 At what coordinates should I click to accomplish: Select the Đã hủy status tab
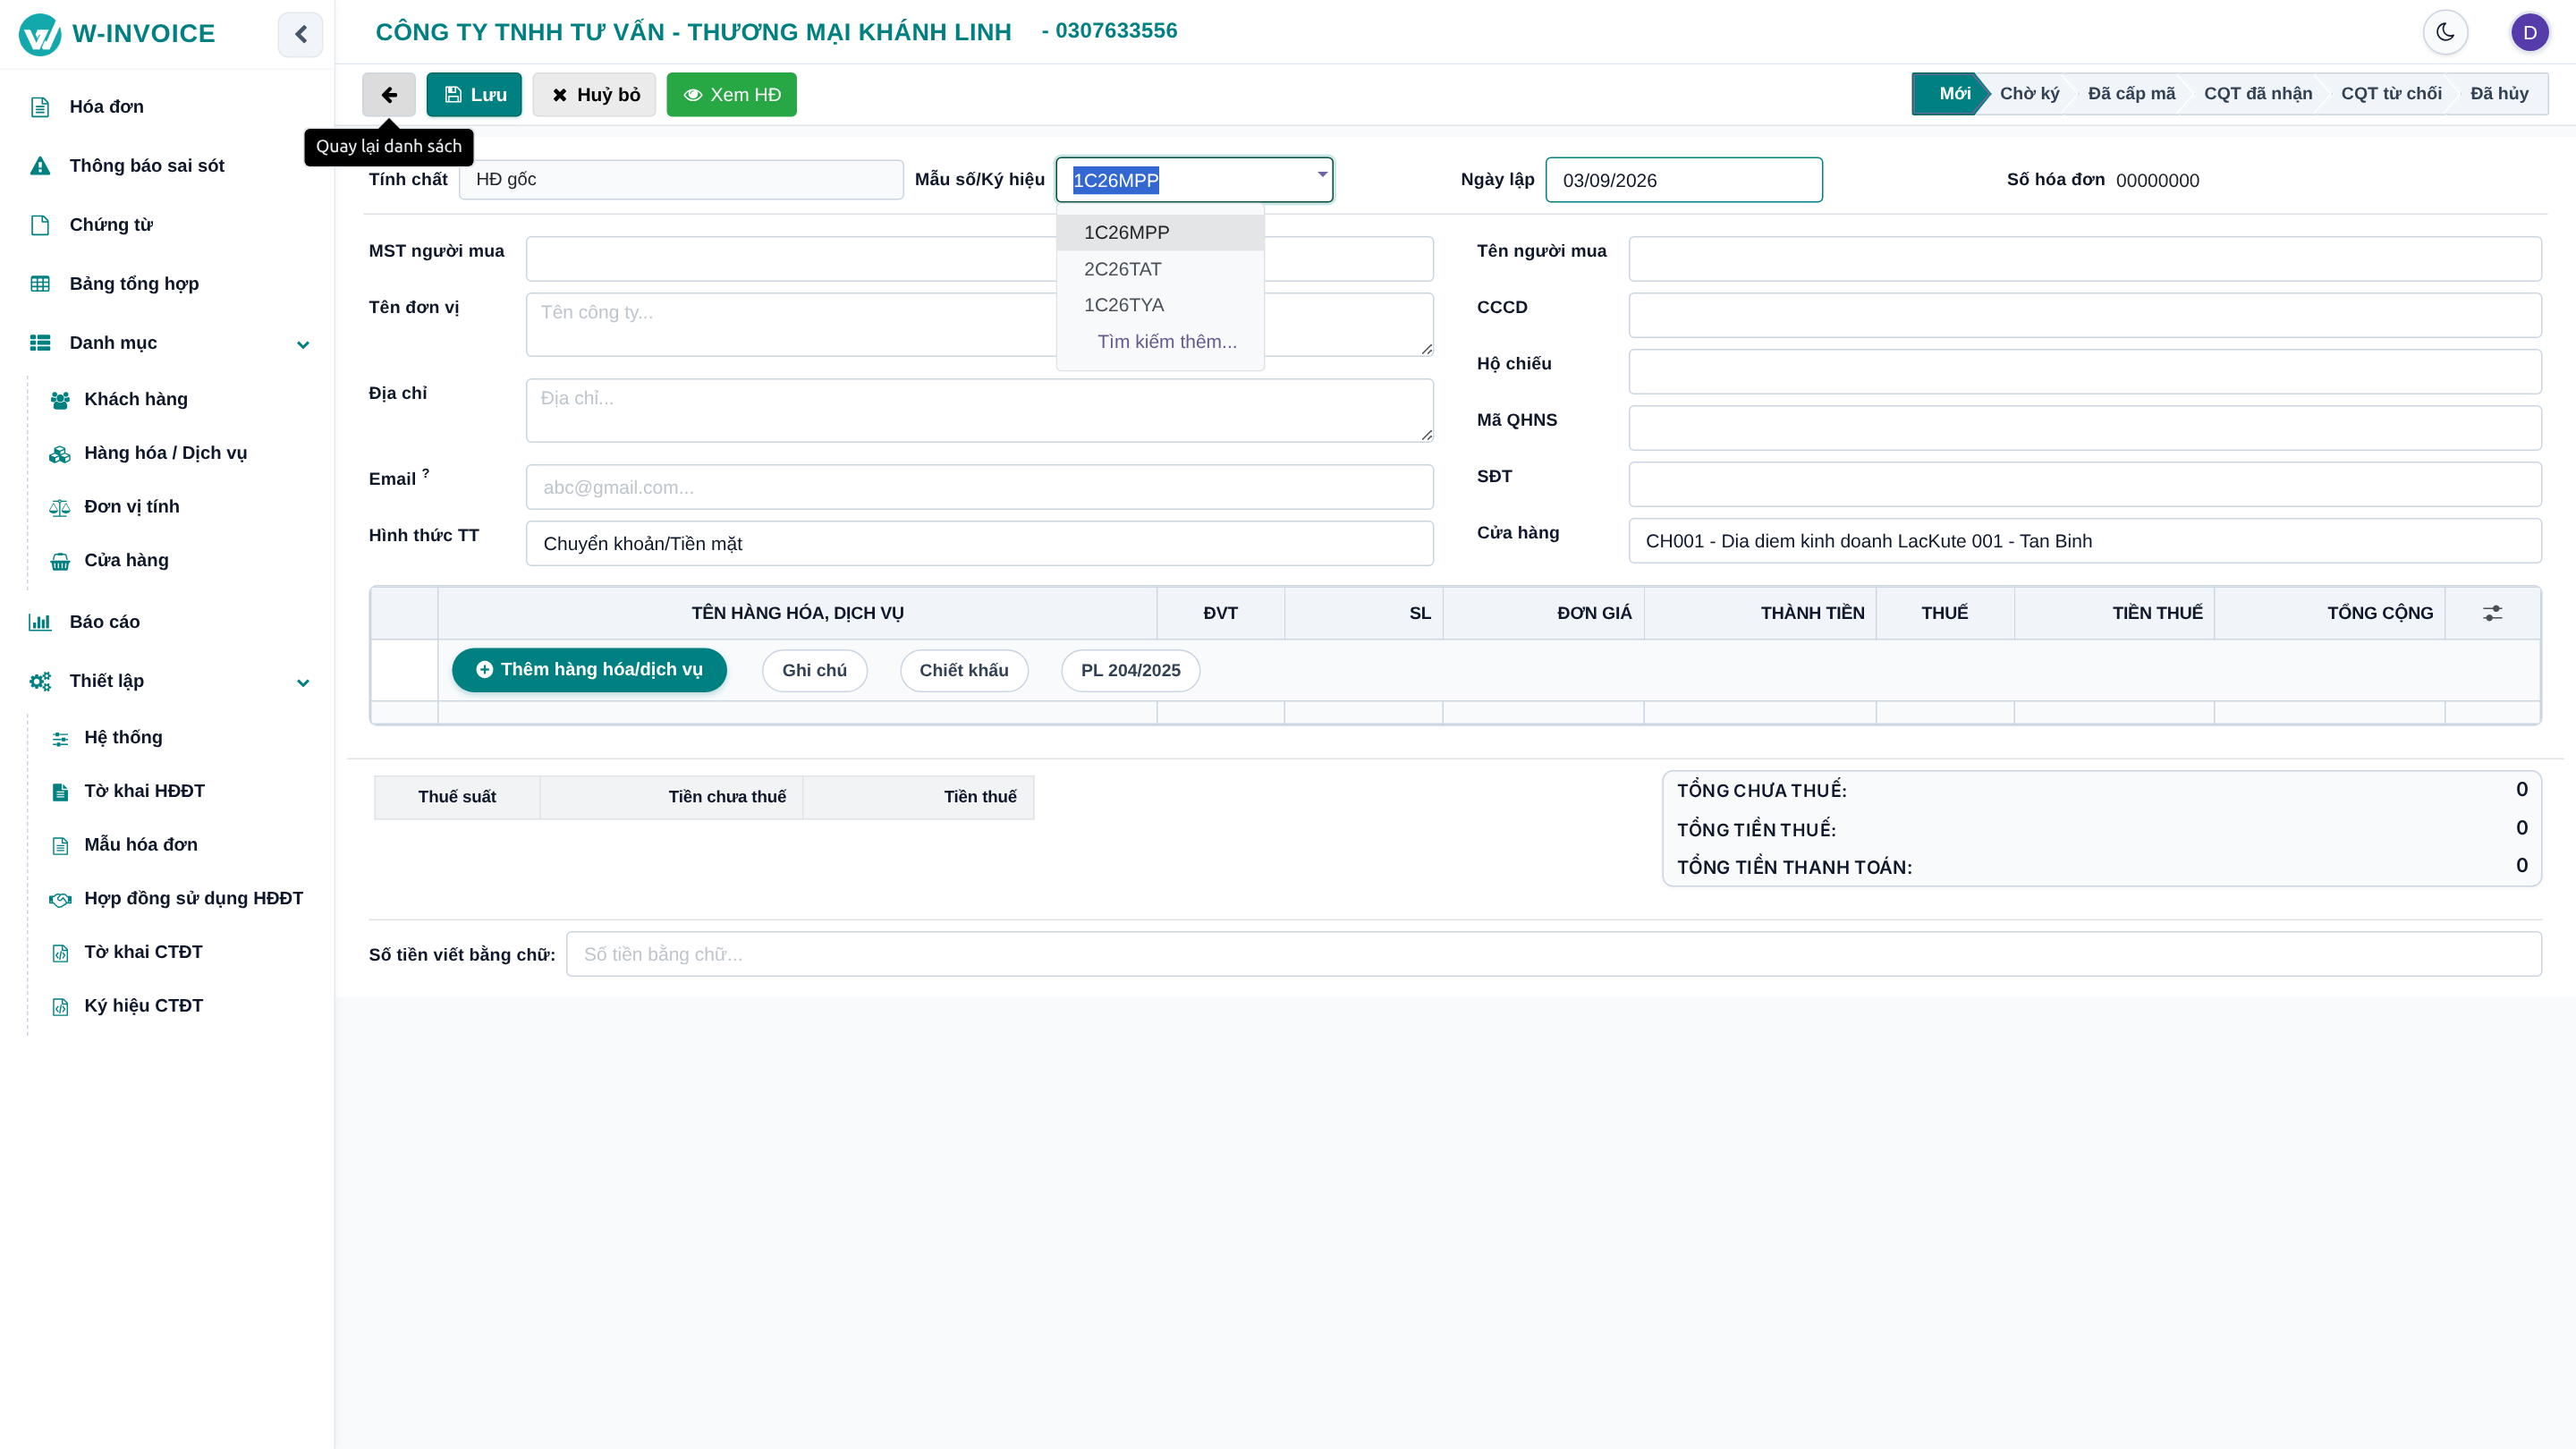pyautogui.click(x=2499, y=93)
